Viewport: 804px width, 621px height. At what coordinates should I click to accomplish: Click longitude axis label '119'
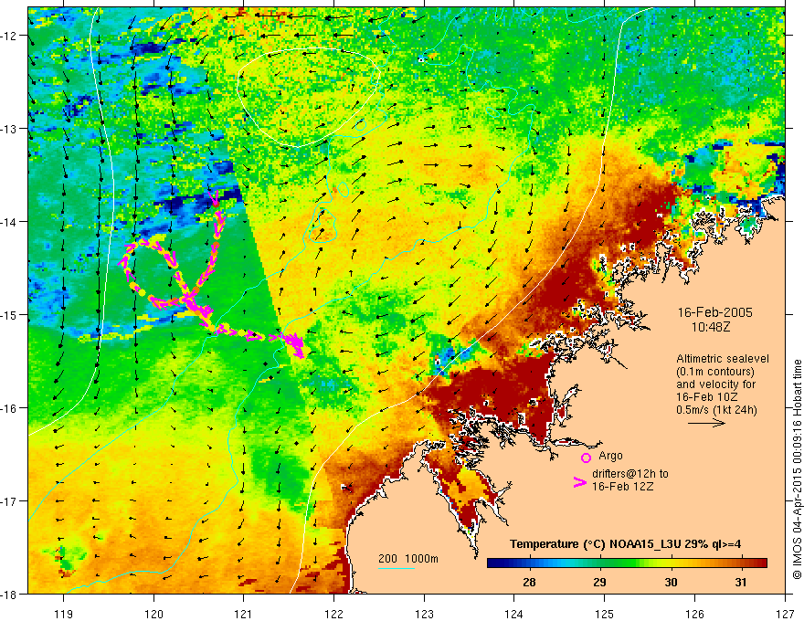pyautogui.click(x=64, y=614)
